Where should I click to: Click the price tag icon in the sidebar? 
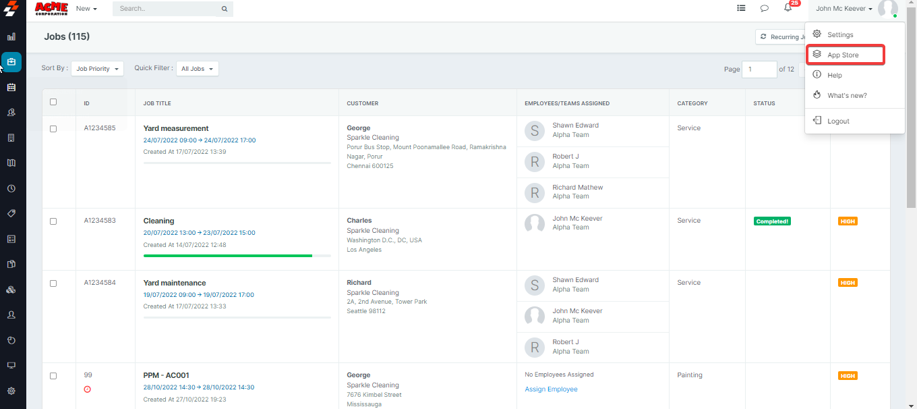click(x=11, y=213)
